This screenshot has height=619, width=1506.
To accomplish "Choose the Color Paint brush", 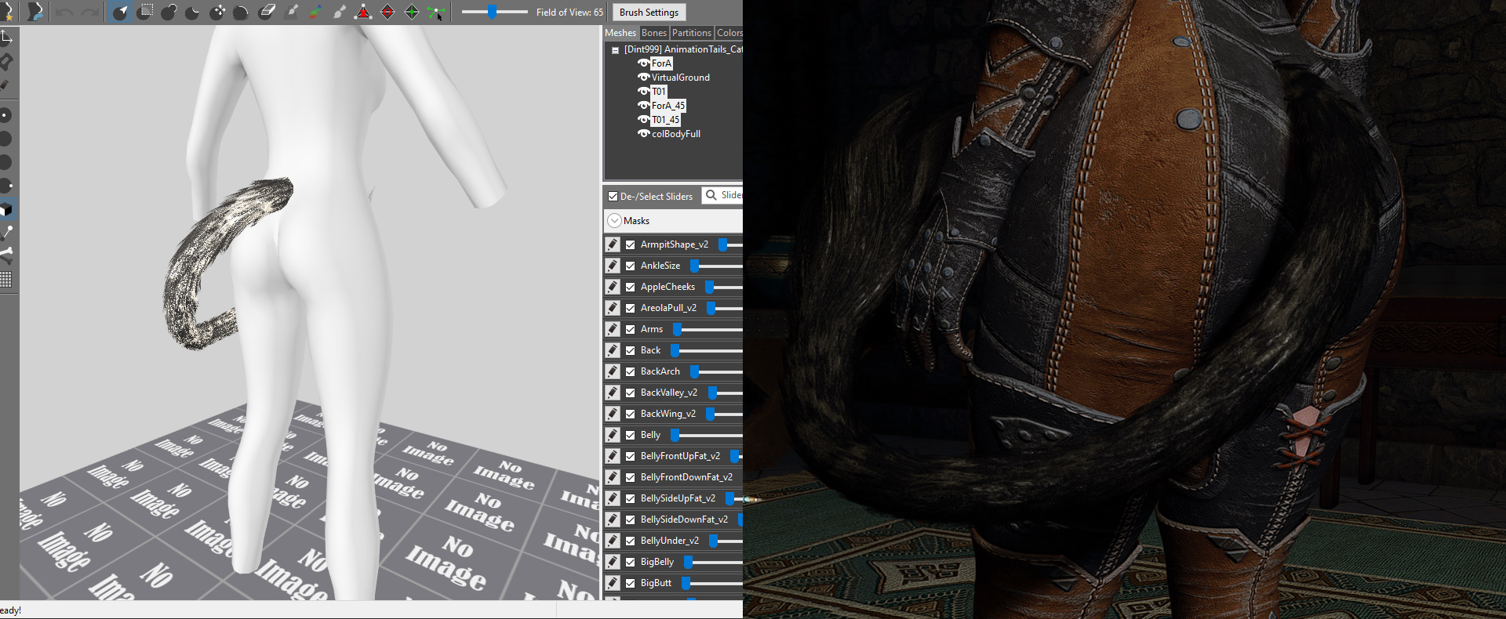I will click(315, 13).
